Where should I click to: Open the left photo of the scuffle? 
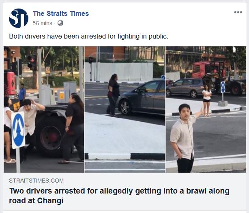[x=44, y=110]
